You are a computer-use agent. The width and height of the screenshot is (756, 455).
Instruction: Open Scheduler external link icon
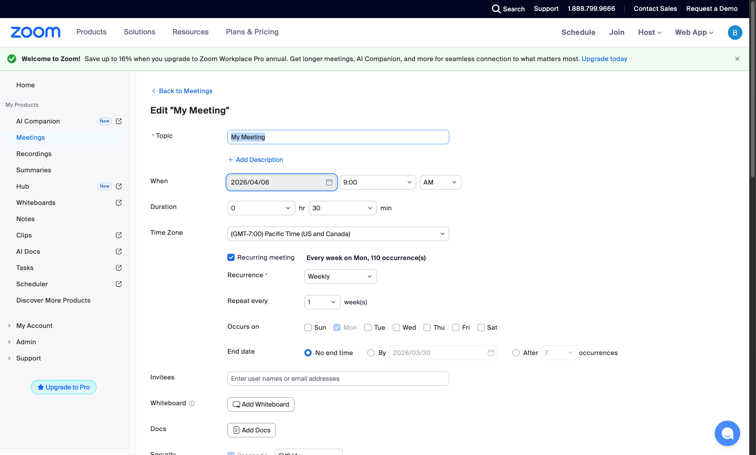pos(119,284)
